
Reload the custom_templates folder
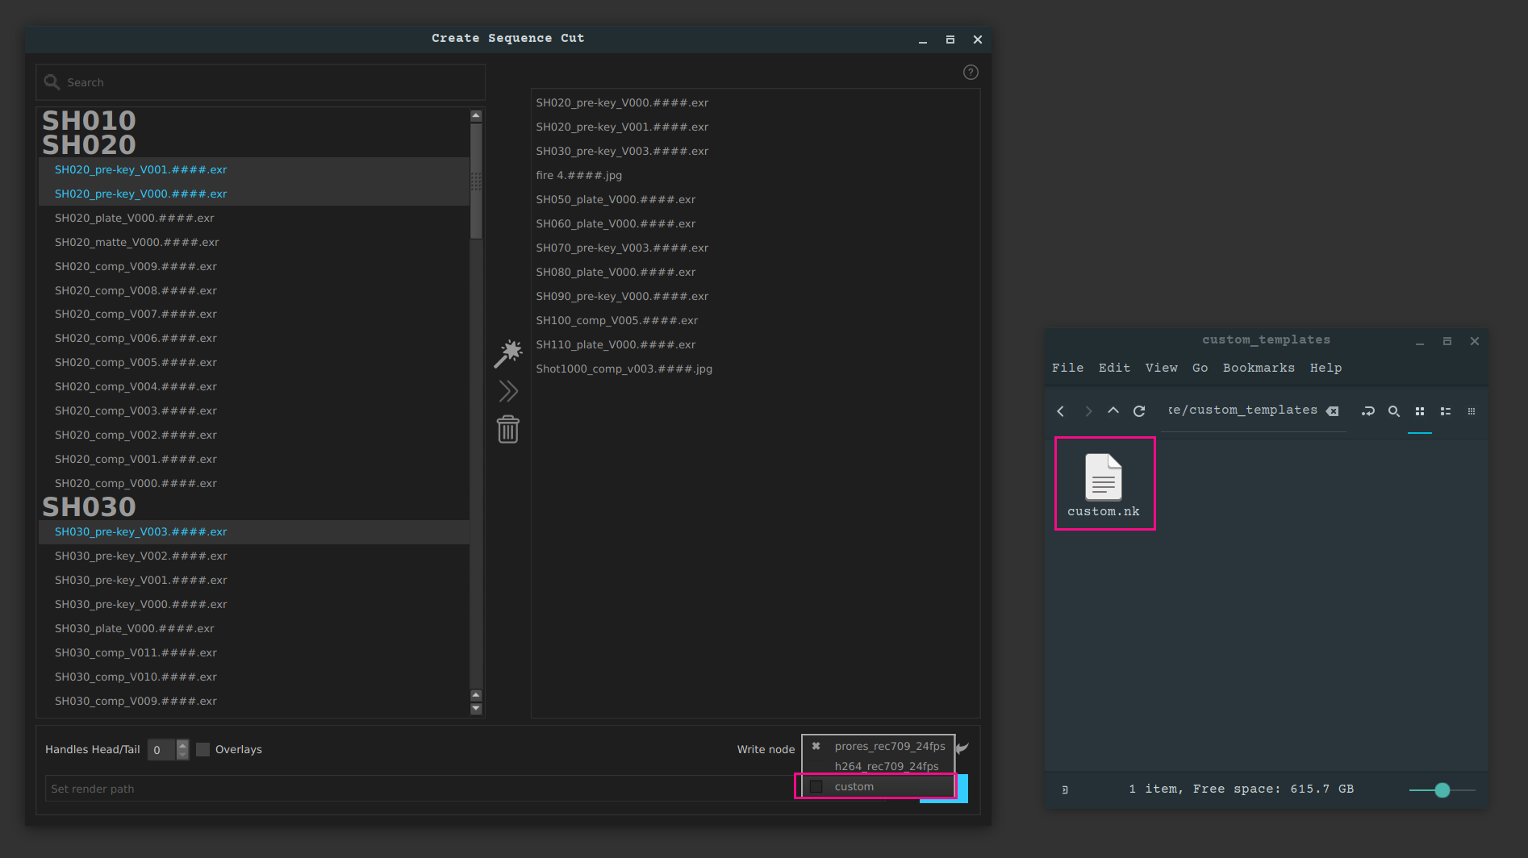pos(1139,411)
